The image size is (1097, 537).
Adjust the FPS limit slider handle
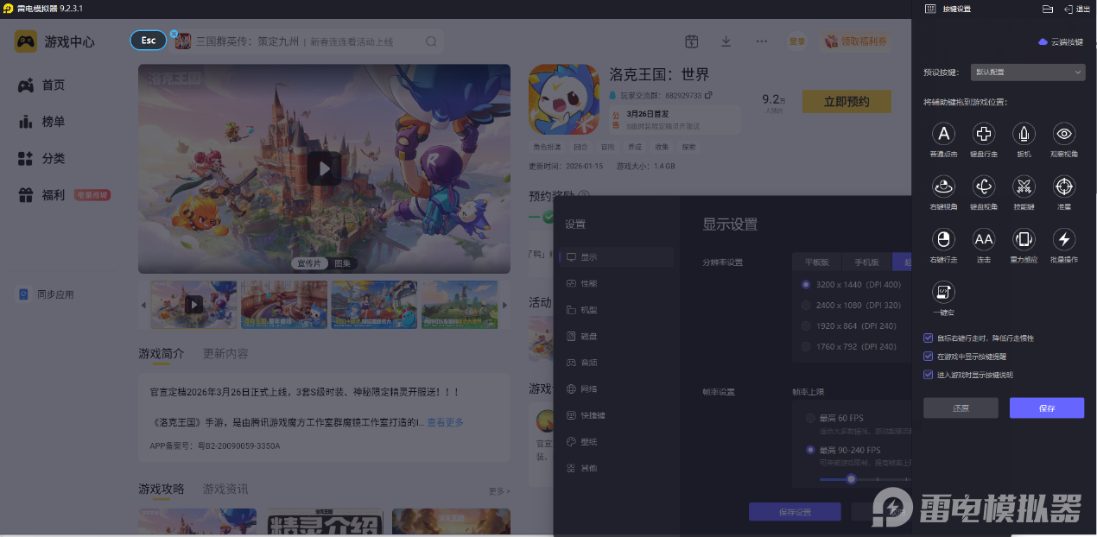pos(851,479)
